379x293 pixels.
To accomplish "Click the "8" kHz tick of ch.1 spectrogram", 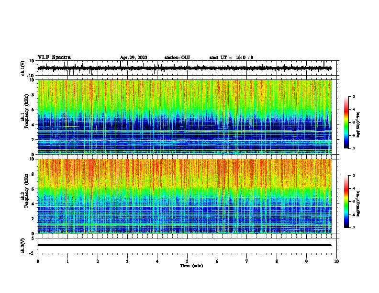I will coord(33,95).
